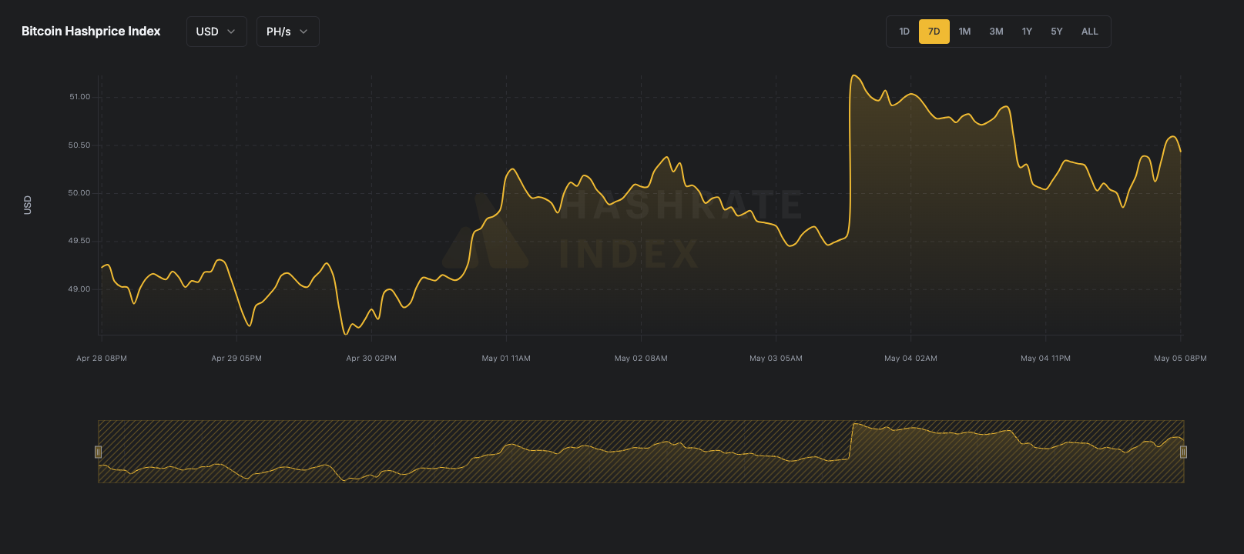Click the chart line's highest peak point
Screen dimensions: 1244x554
854,75
